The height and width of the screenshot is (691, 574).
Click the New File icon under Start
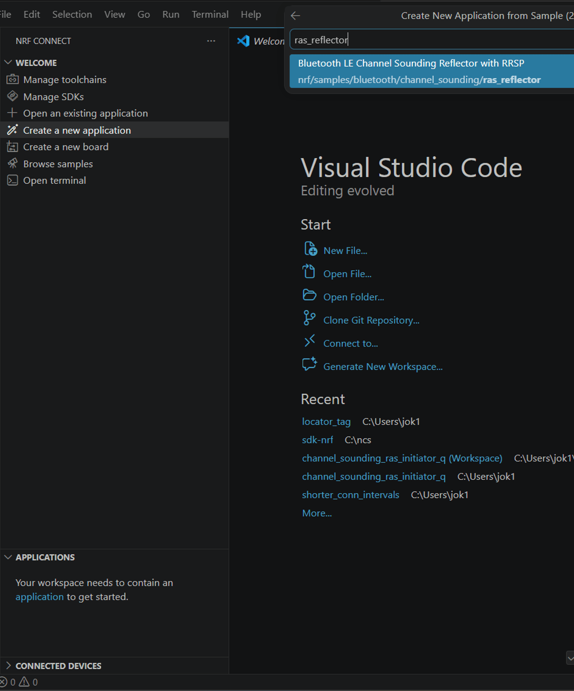[x=310, y=248]
